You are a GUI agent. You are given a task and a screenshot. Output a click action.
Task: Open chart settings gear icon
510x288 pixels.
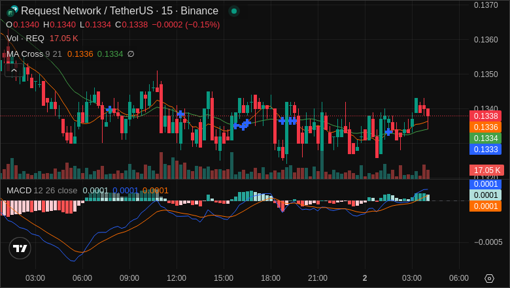[x=489, y=278]
